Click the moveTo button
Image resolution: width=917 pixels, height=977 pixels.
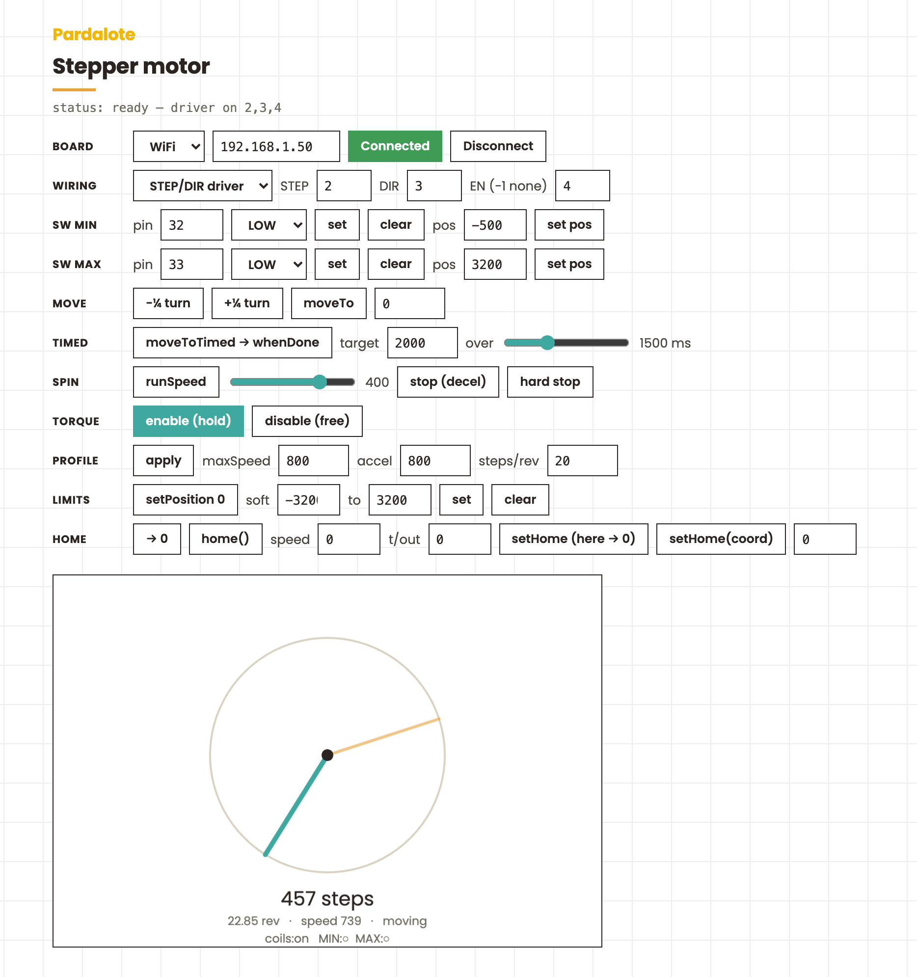(329, 304)
